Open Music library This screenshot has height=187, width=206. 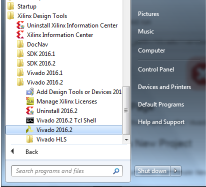click(146, 31)
